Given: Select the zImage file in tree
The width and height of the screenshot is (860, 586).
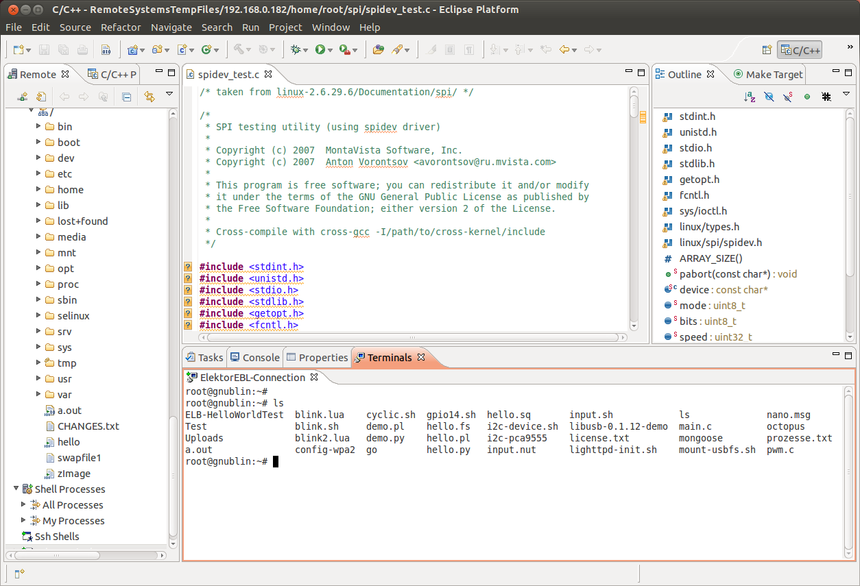Looking at the screenshot, I should 73,474.
